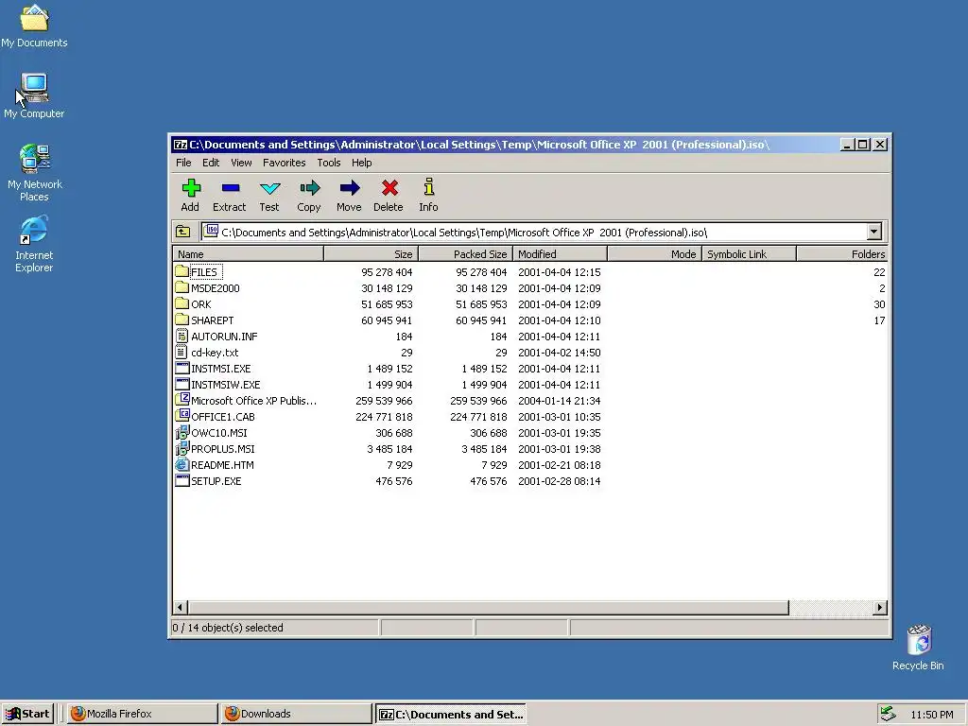
Task: Sort by the Packed Size column header
Action: [465, 253]
